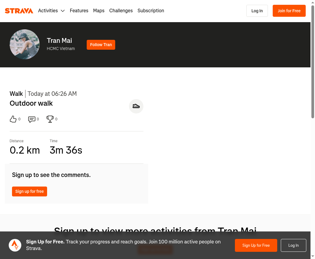Click Today at 06:26 AM timestamp

[x=52, y=94]
